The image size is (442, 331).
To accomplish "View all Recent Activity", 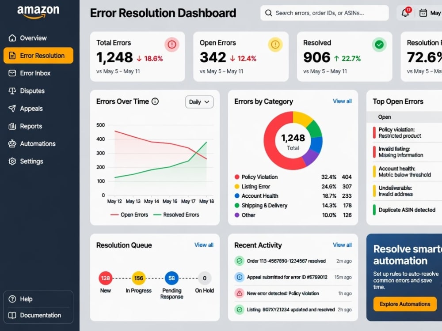I will (342, 245).
